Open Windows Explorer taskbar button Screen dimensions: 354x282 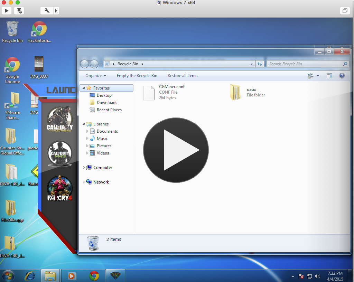[x=50, y=276]
